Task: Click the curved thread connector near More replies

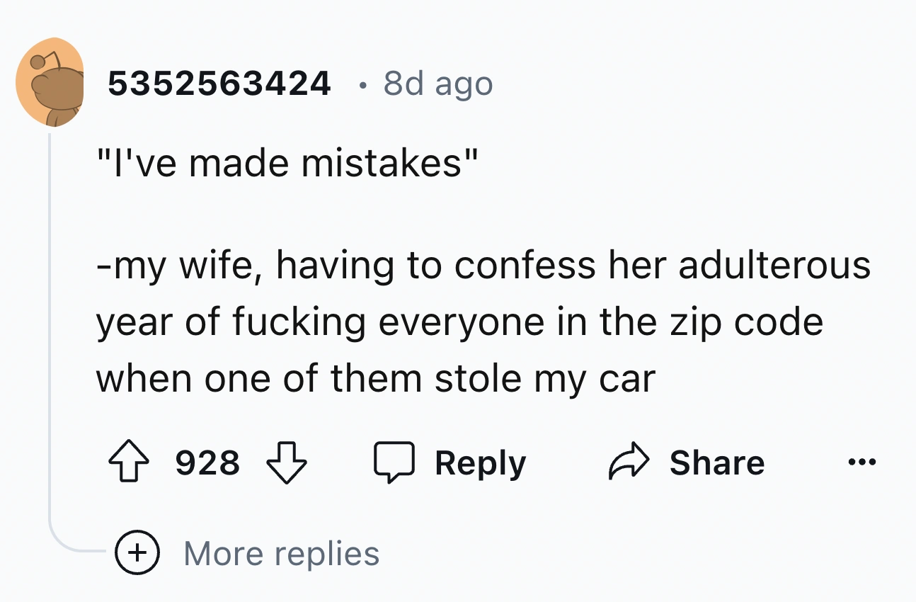Action: pos(67,544)
